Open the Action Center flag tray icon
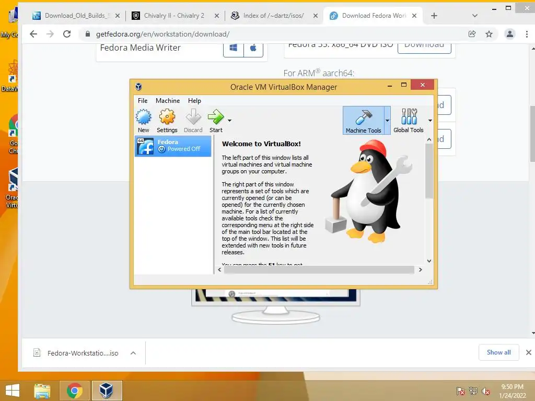This screenshot has width=535, height=401. [461, 391]
